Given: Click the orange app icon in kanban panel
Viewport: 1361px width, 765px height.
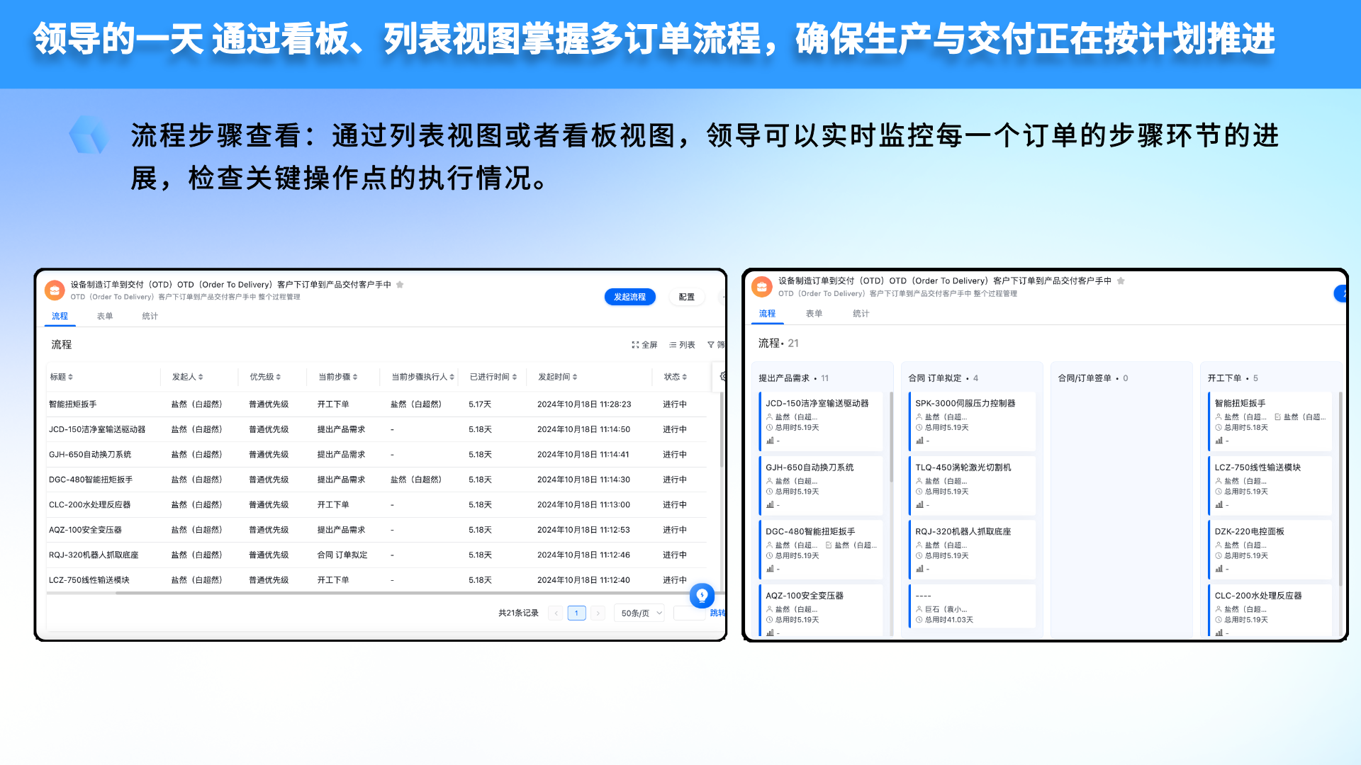Looking at the screenshot, I should (761, 287).
